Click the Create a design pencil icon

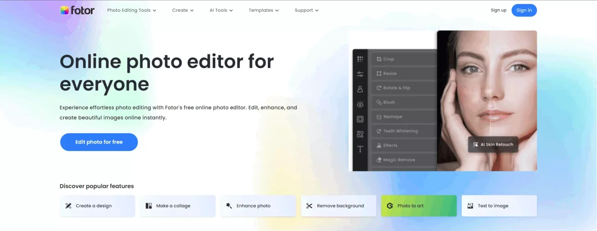68,206
